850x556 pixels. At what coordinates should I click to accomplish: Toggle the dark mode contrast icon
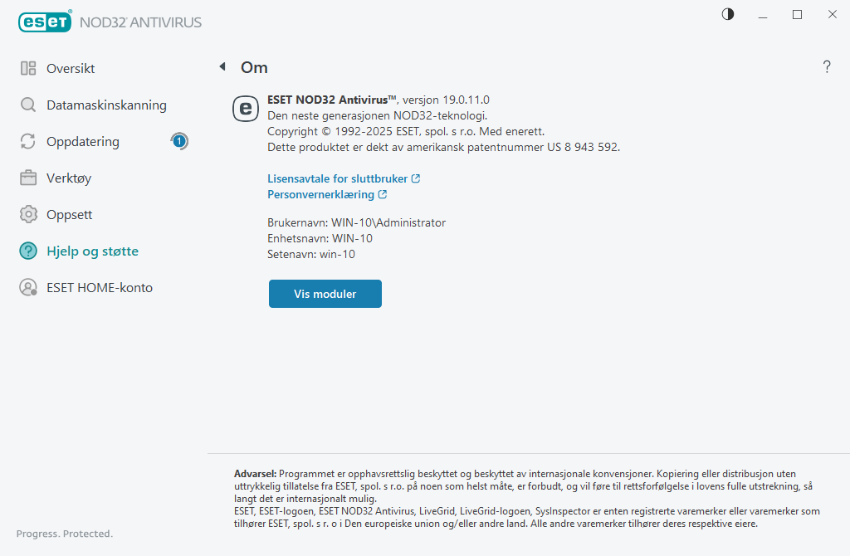(727, 14)
